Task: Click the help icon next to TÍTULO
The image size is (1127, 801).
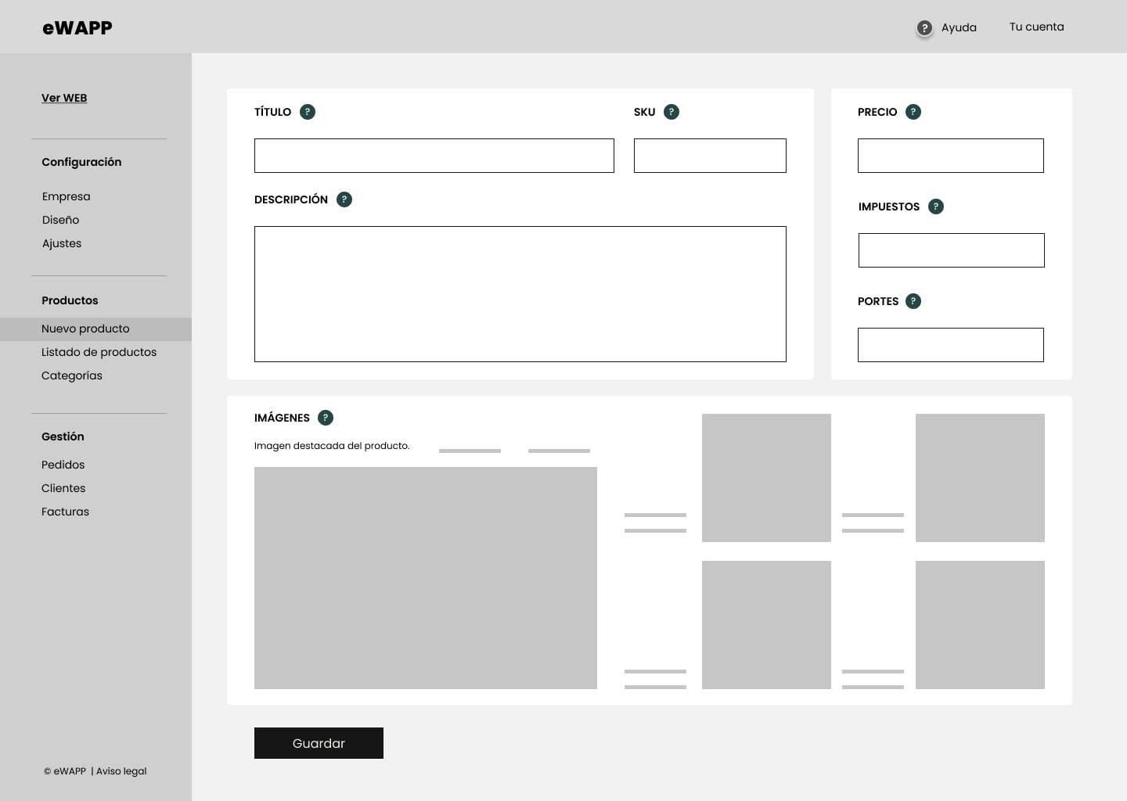Action: coord(308,112)
